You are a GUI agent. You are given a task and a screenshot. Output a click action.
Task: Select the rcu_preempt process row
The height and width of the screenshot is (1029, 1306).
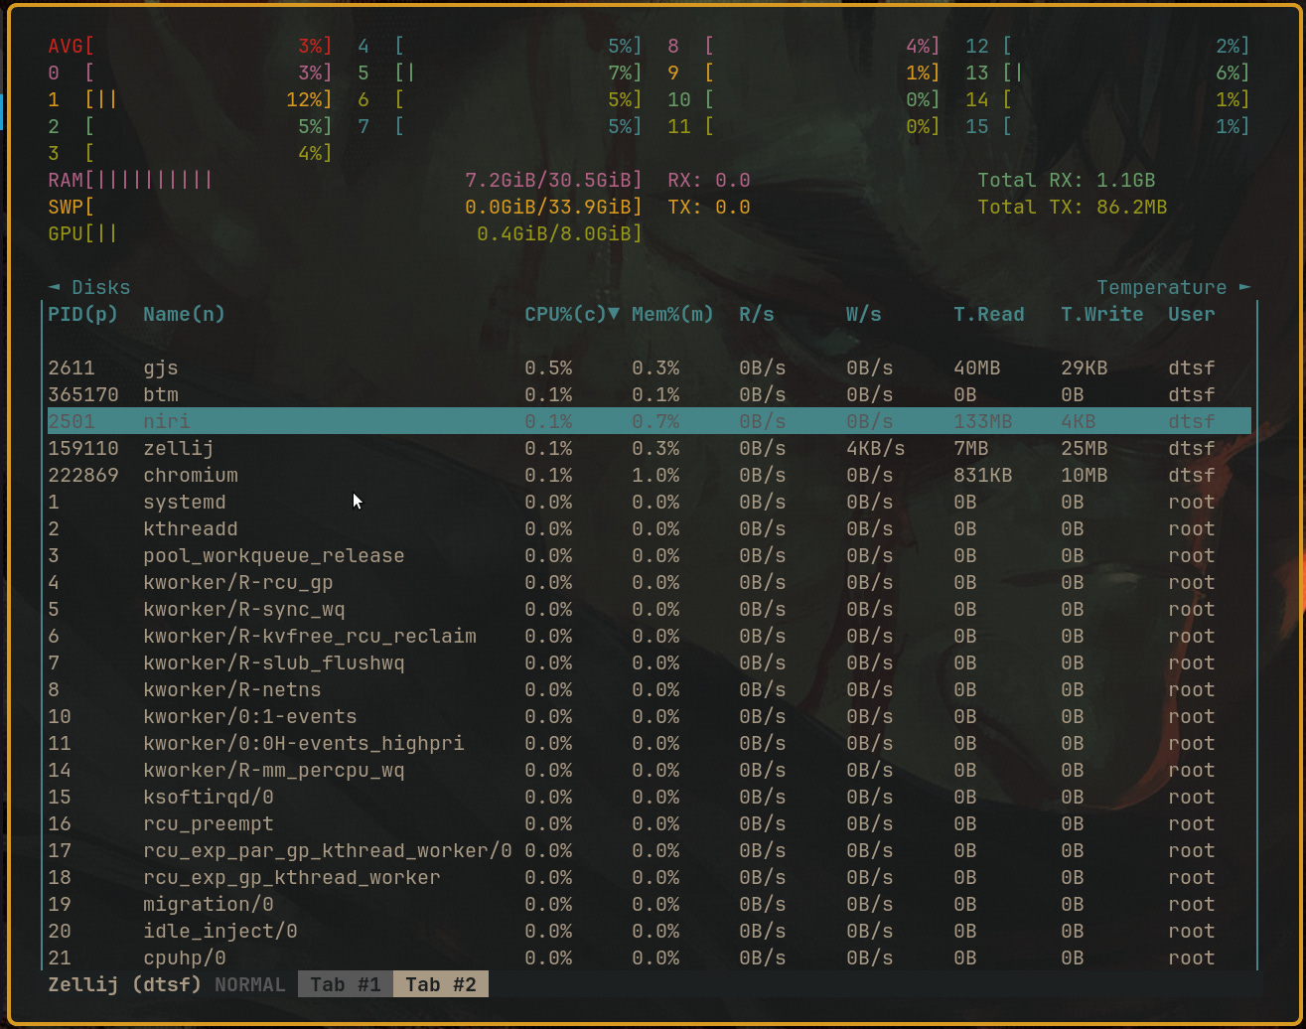(x=650, y=824)
